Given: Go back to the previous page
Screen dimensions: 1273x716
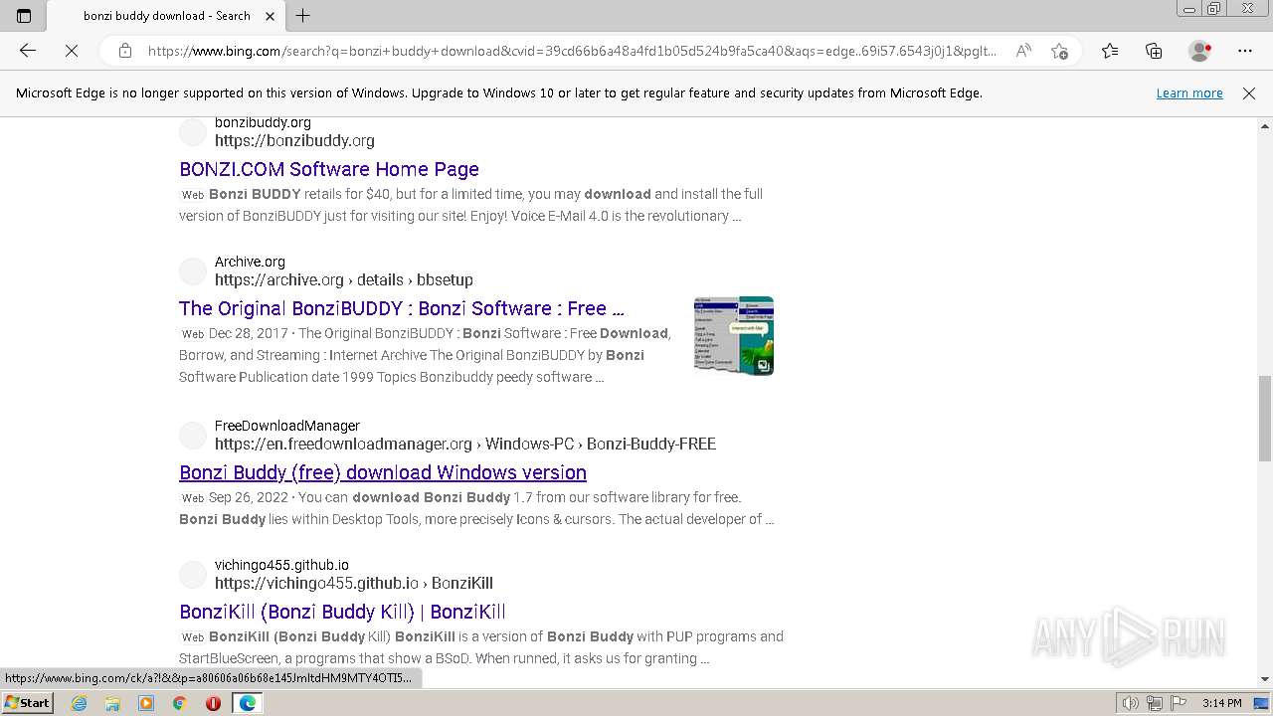Looking at the screenshot, I should pos(28,51).
